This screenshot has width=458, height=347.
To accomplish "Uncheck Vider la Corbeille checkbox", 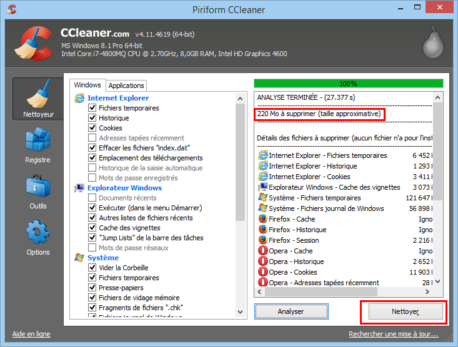I will pos(92,267).
